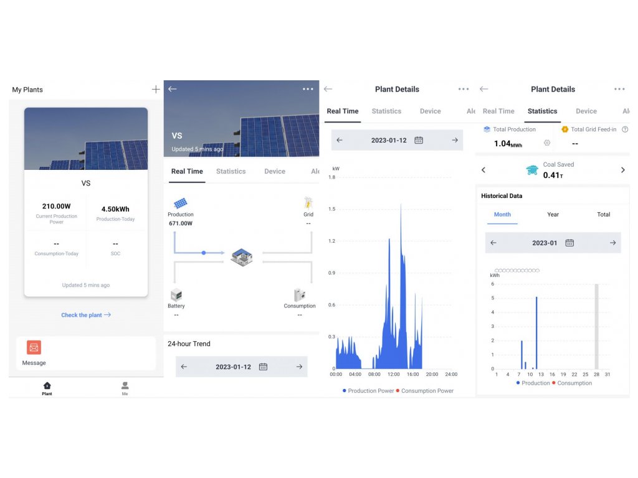Screen dimensions: 638x478
Task: Toggle Production Power legend on kW chart
Action: [x=368, y=391]
